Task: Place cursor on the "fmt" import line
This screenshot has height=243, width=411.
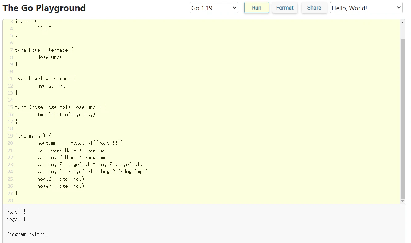Action: tap(44, 28)
